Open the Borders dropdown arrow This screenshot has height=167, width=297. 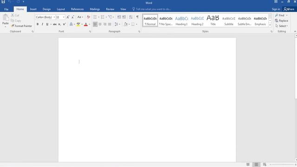(x=136, y=24)
